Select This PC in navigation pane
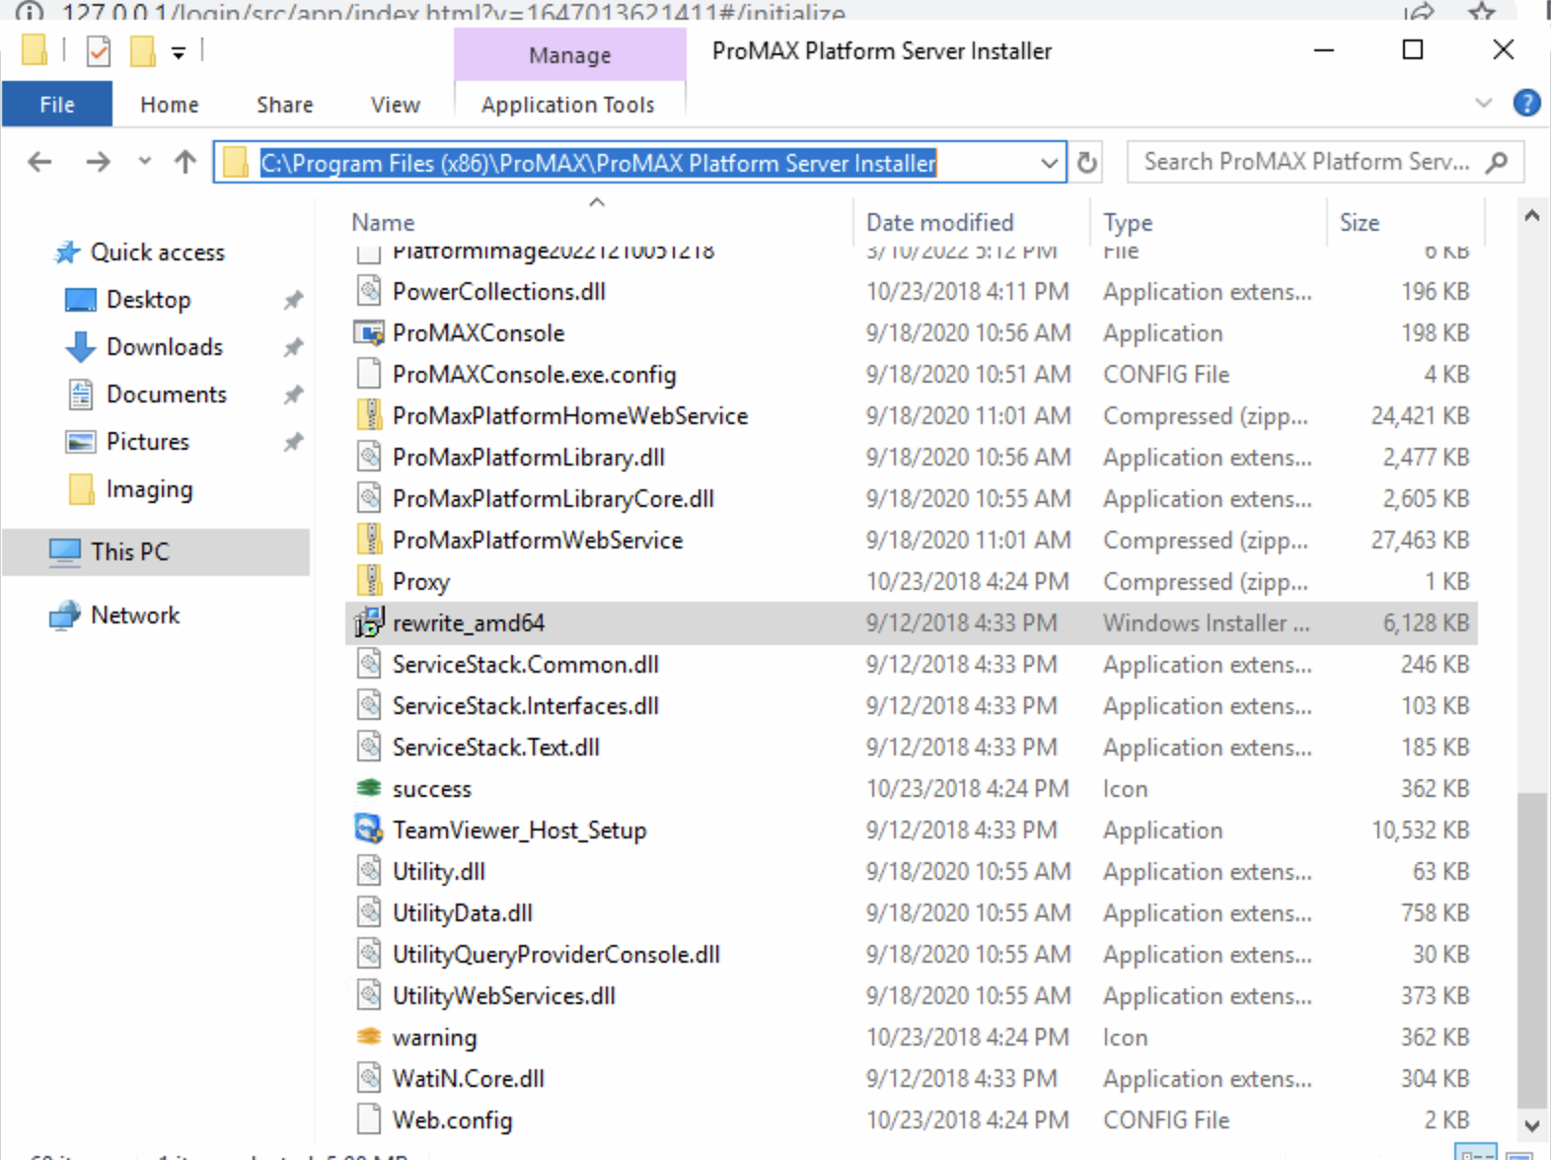This screenshot has width=1551, height=1160. click(129, 551)
